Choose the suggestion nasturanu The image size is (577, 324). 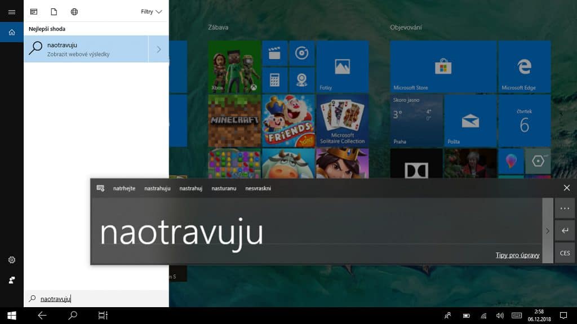224,188
